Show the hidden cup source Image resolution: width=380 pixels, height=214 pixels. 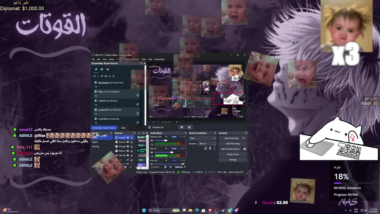pos(128,160)
